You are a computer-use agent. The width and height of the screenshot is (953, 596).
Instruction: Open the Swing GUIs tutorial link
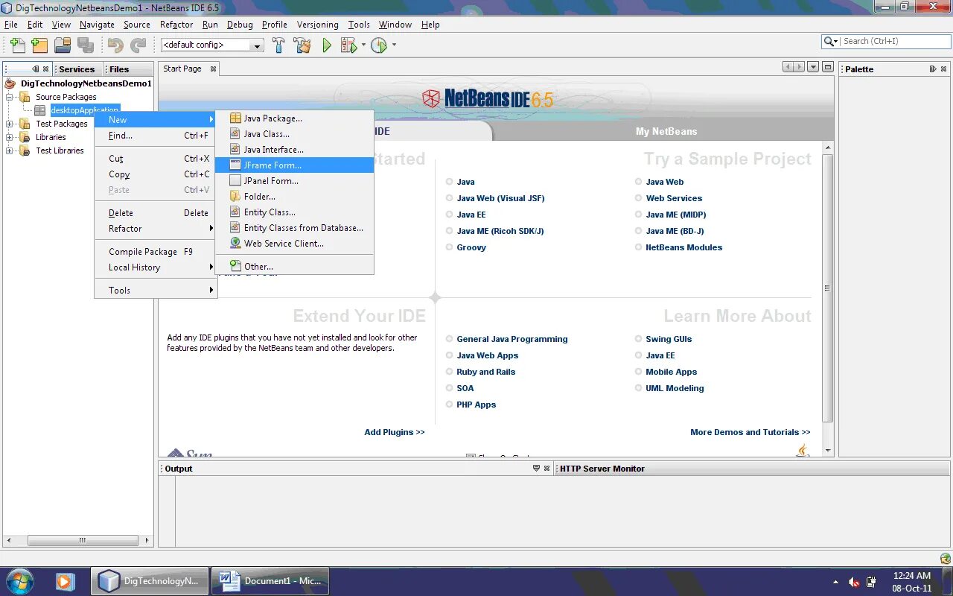coord(669,339)
